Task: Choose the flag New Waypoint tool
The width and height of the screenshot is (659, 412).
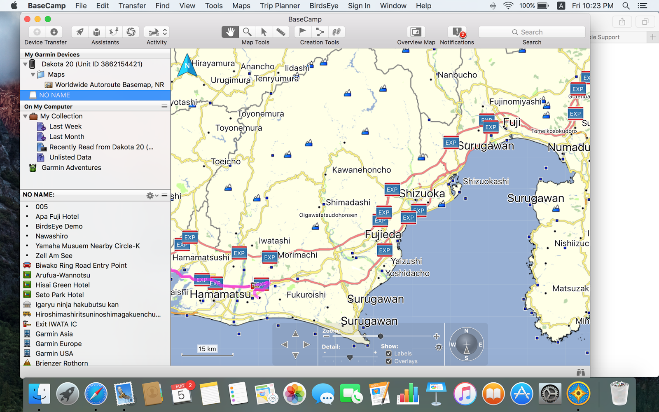Action: click(x=303, y=32)
